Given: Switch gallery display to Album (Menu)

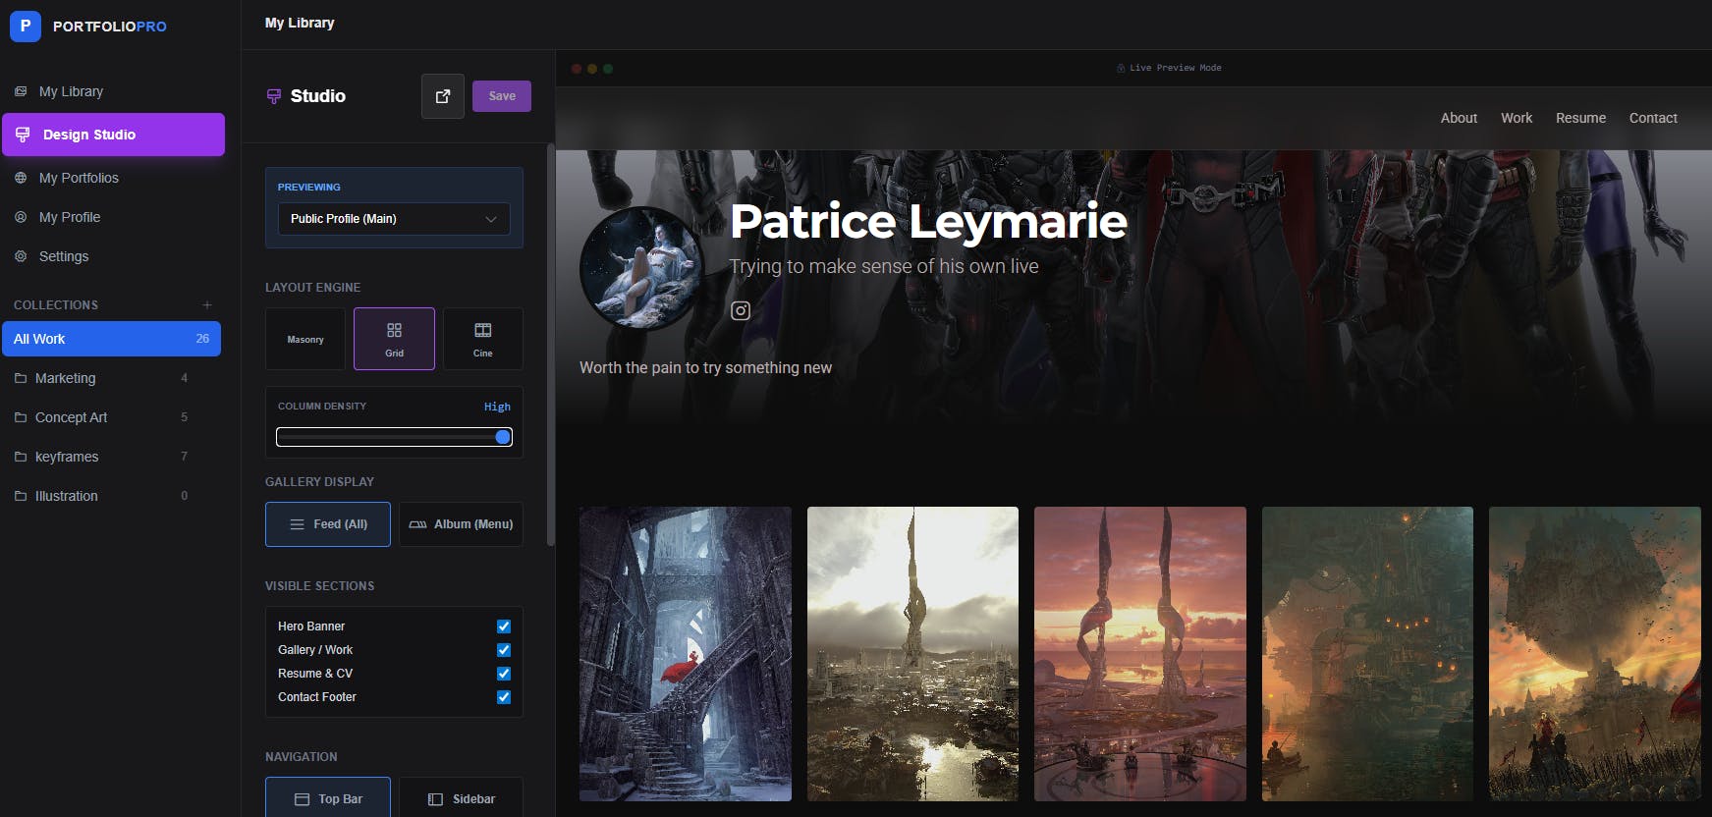Looking at the screenshot, I should point(461,524).
